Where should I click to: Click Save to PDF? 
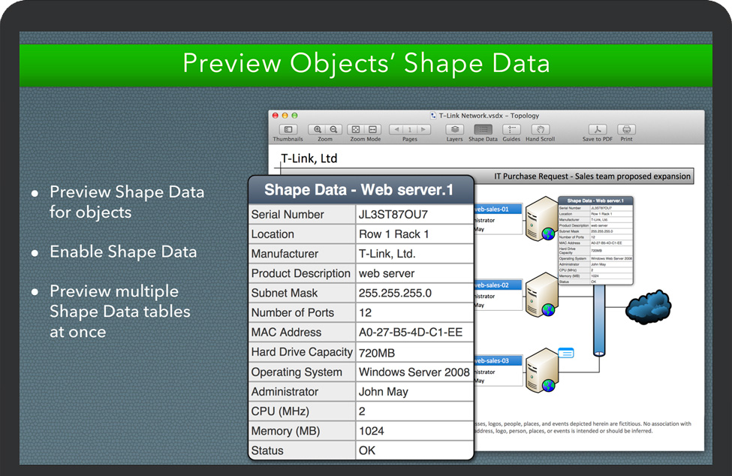tap(597, 130)
